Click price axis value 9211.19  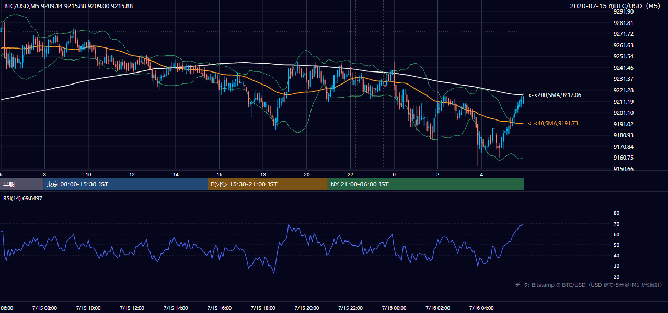(x=623, y=102)
